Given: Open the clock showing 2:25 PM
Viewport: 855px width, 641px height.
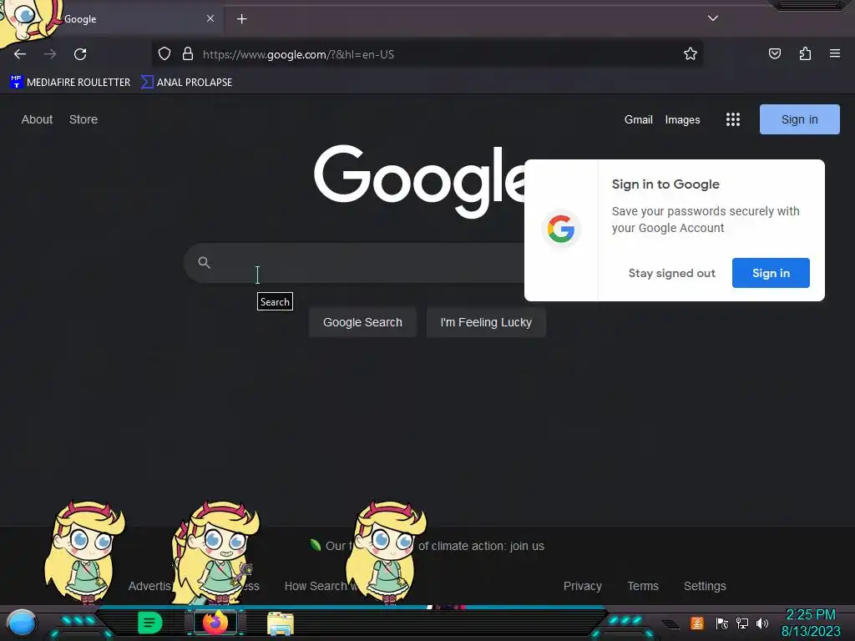Looking at the screenshot, I should click(811, 623).
